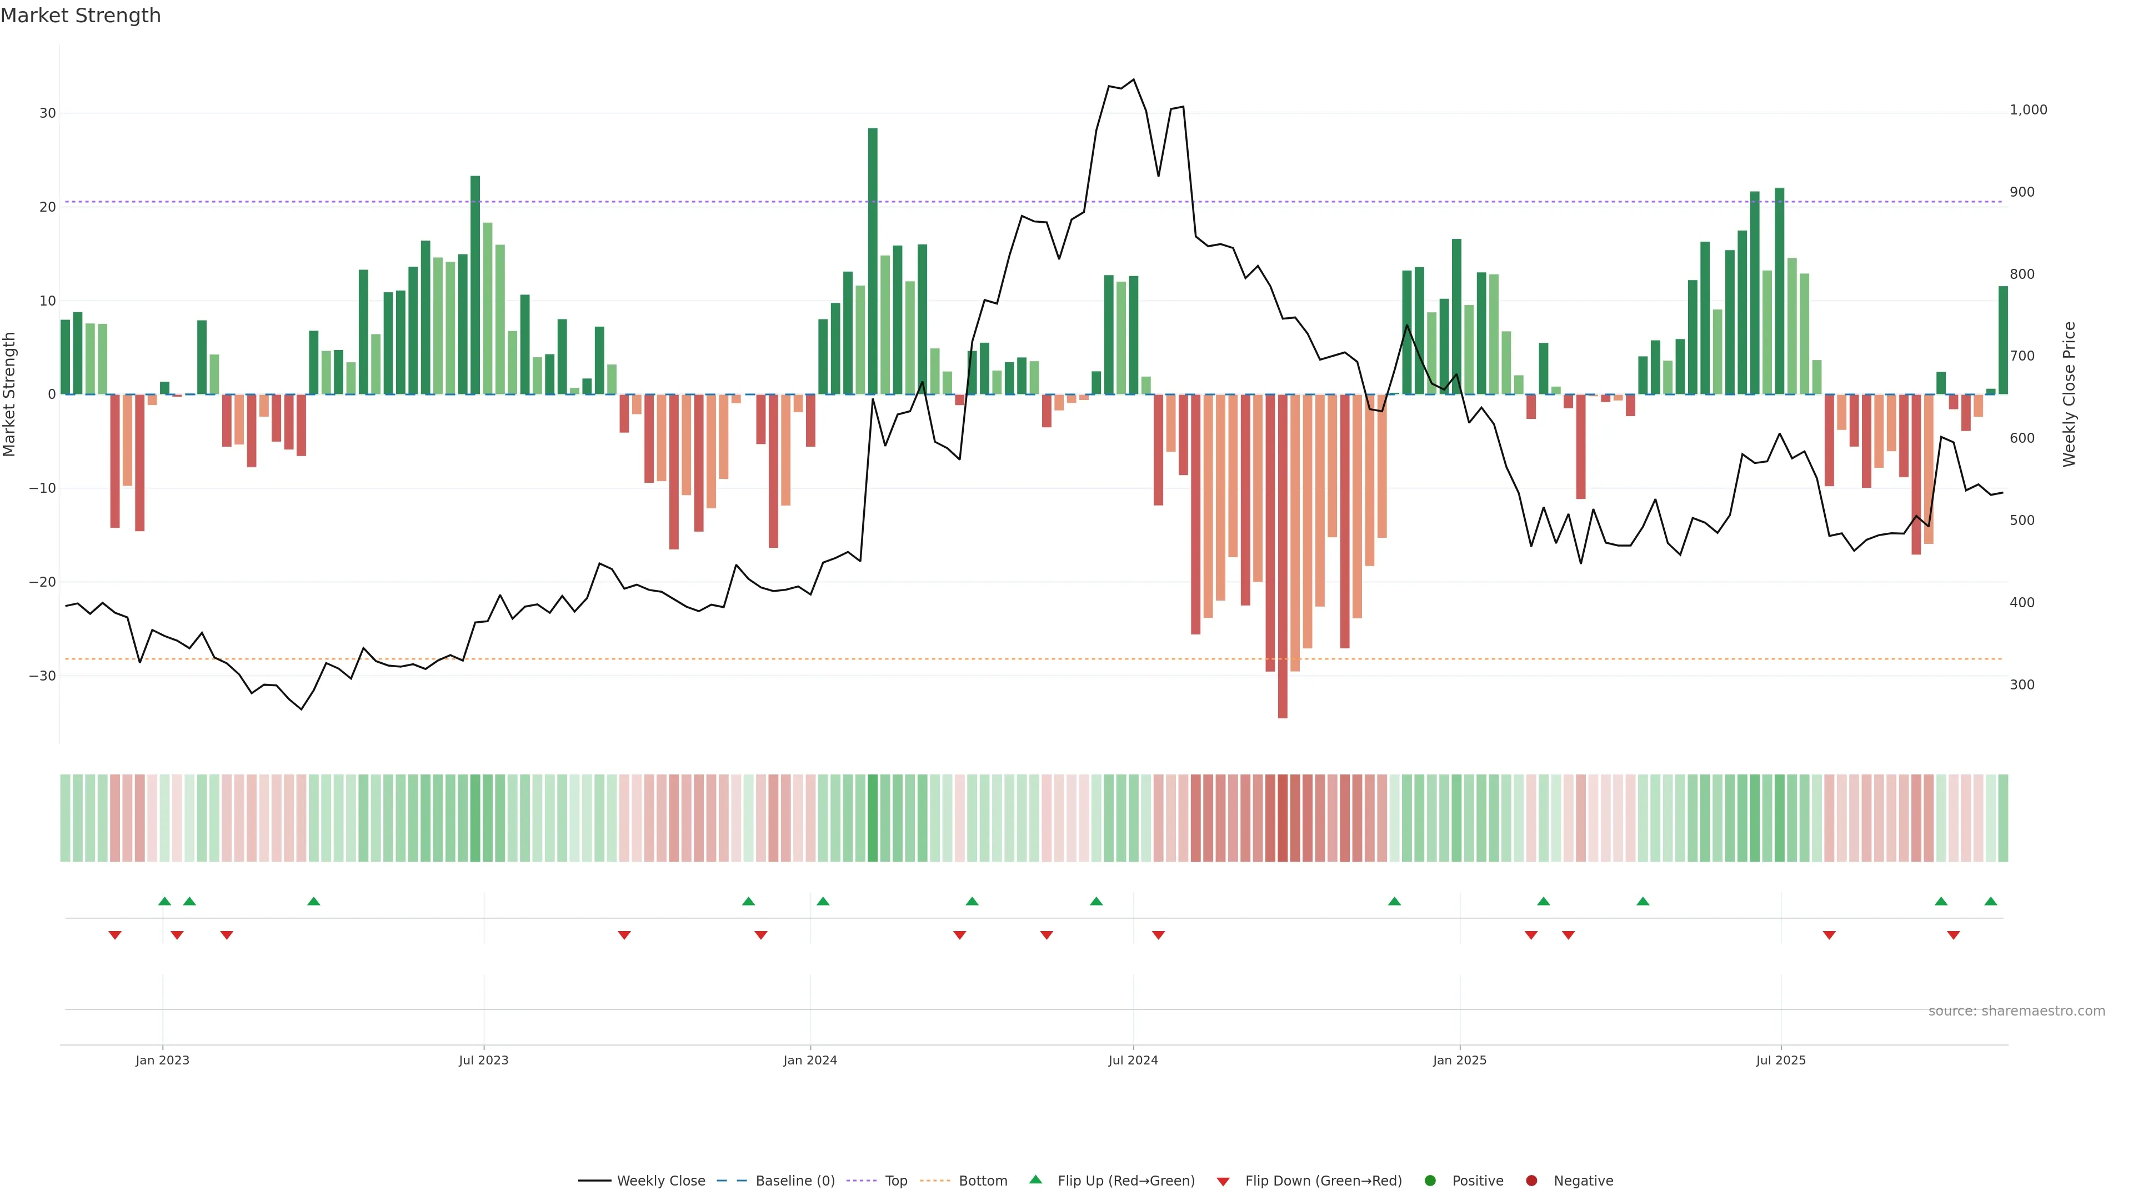Click the leftmost red flip-down triangle marker
The image size is (2133, 1200).
point(115,935)
